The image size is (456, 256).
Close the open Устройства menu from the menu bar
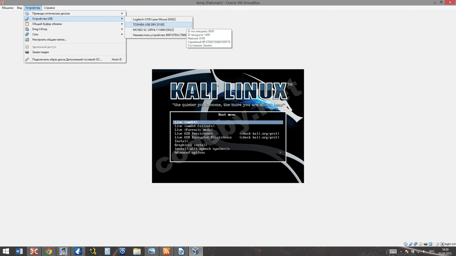[x=33, y=8]
